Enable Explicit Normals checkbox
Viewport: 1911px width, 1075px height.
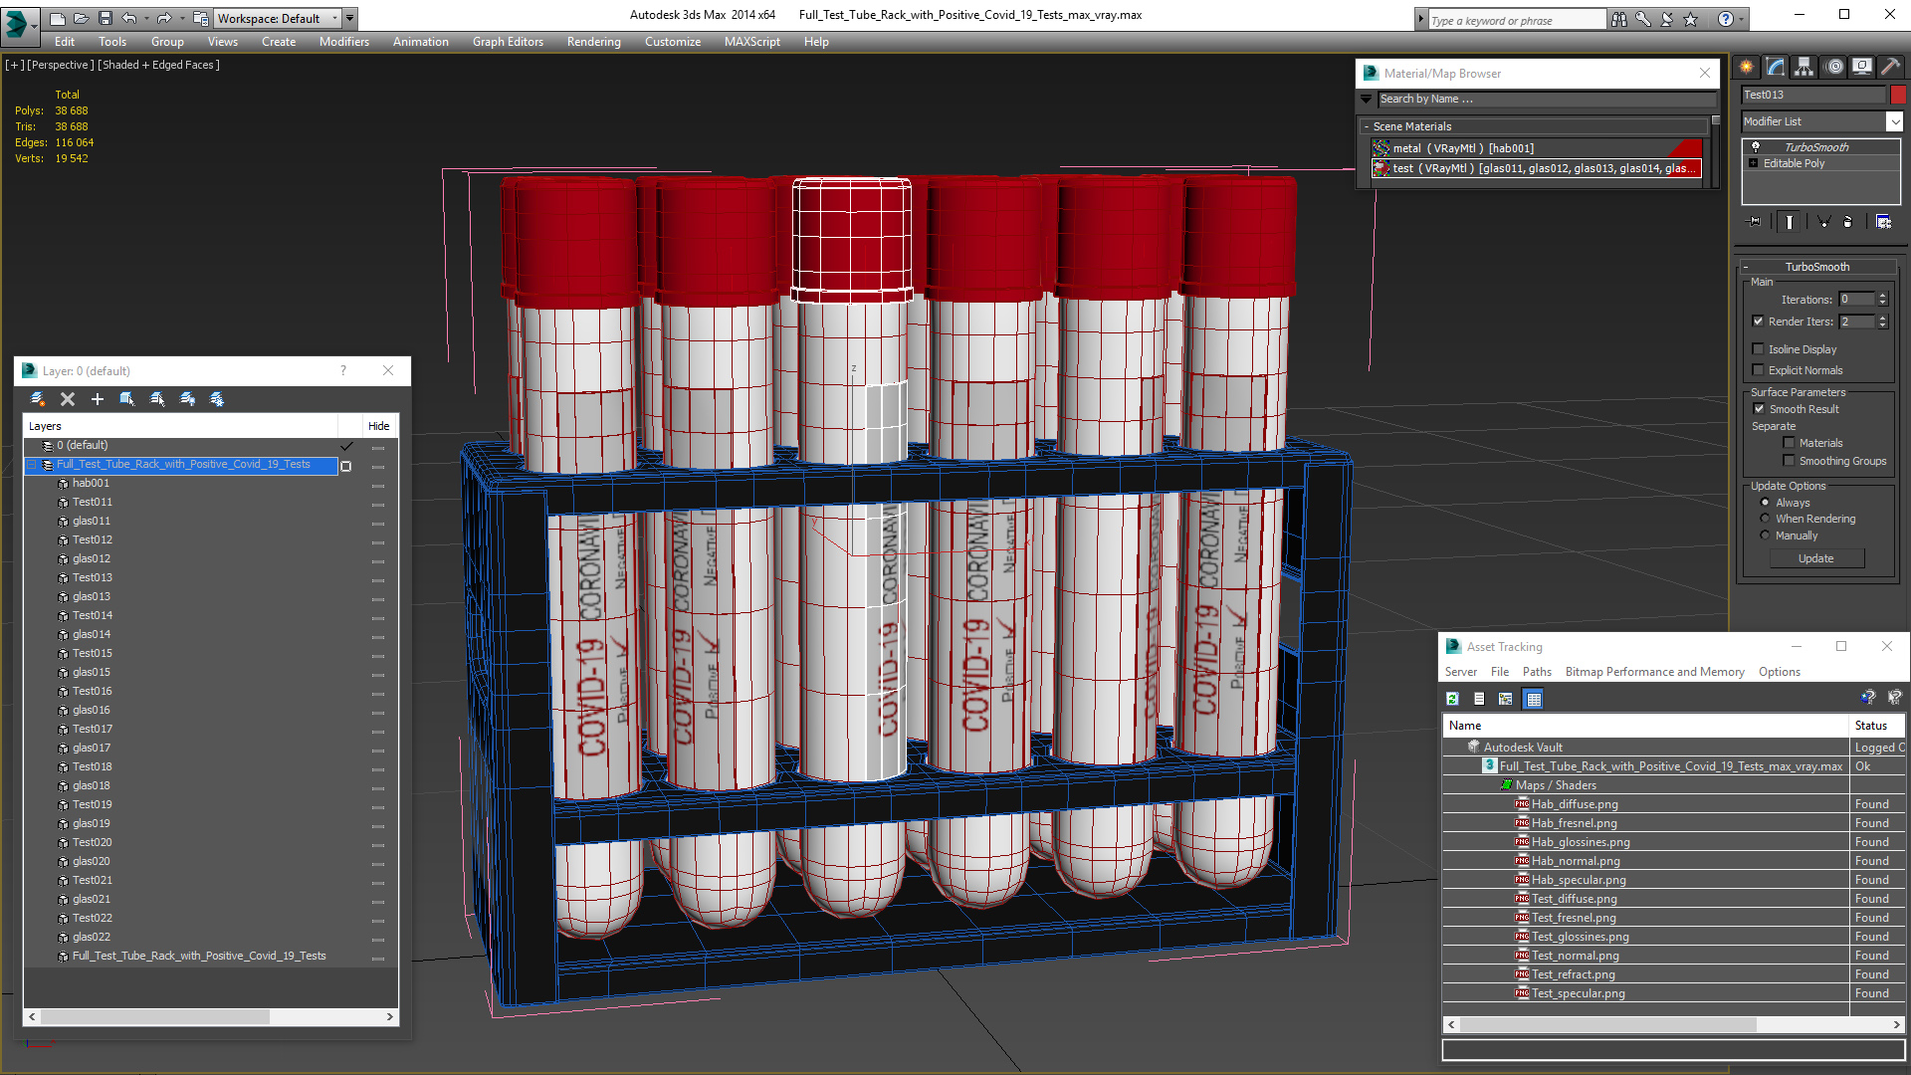click(x=1759, y=370)
